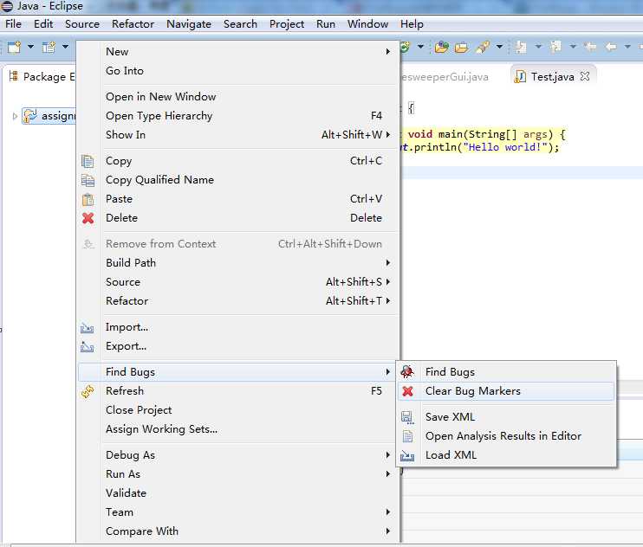Expand the context menu Refactor submenu arrow
This screenshot has width=643, height=547.
pyautogui.click(x=387, y=301)
